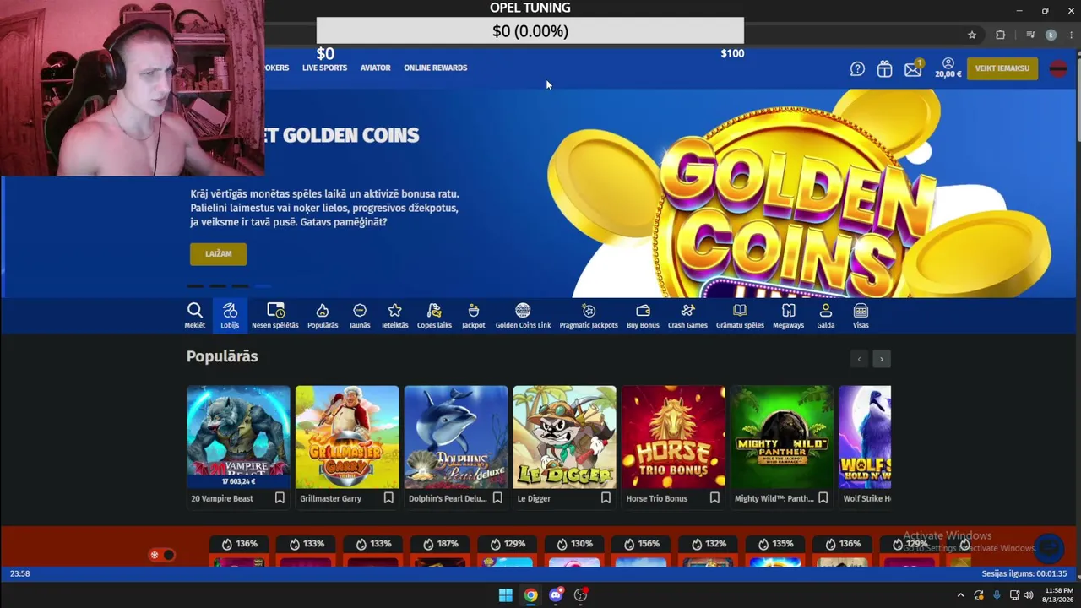Open the Grillmaster Garry game thumbnail
1081x608 pixels.
(x=347, y=437)
